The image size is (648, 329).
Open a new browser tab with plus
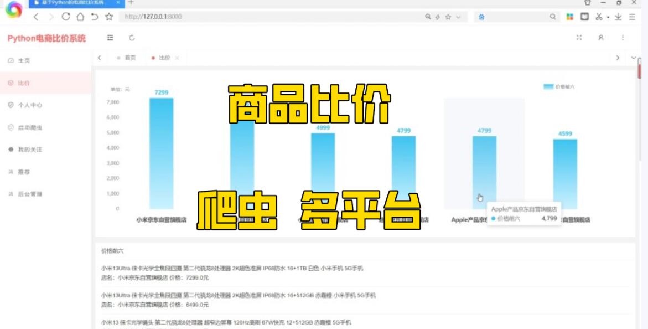[131, 2]
